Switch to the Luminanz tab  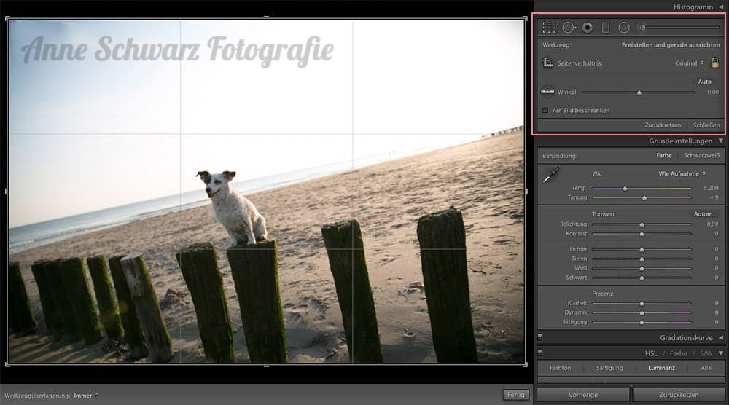click(x=662, y=368)
